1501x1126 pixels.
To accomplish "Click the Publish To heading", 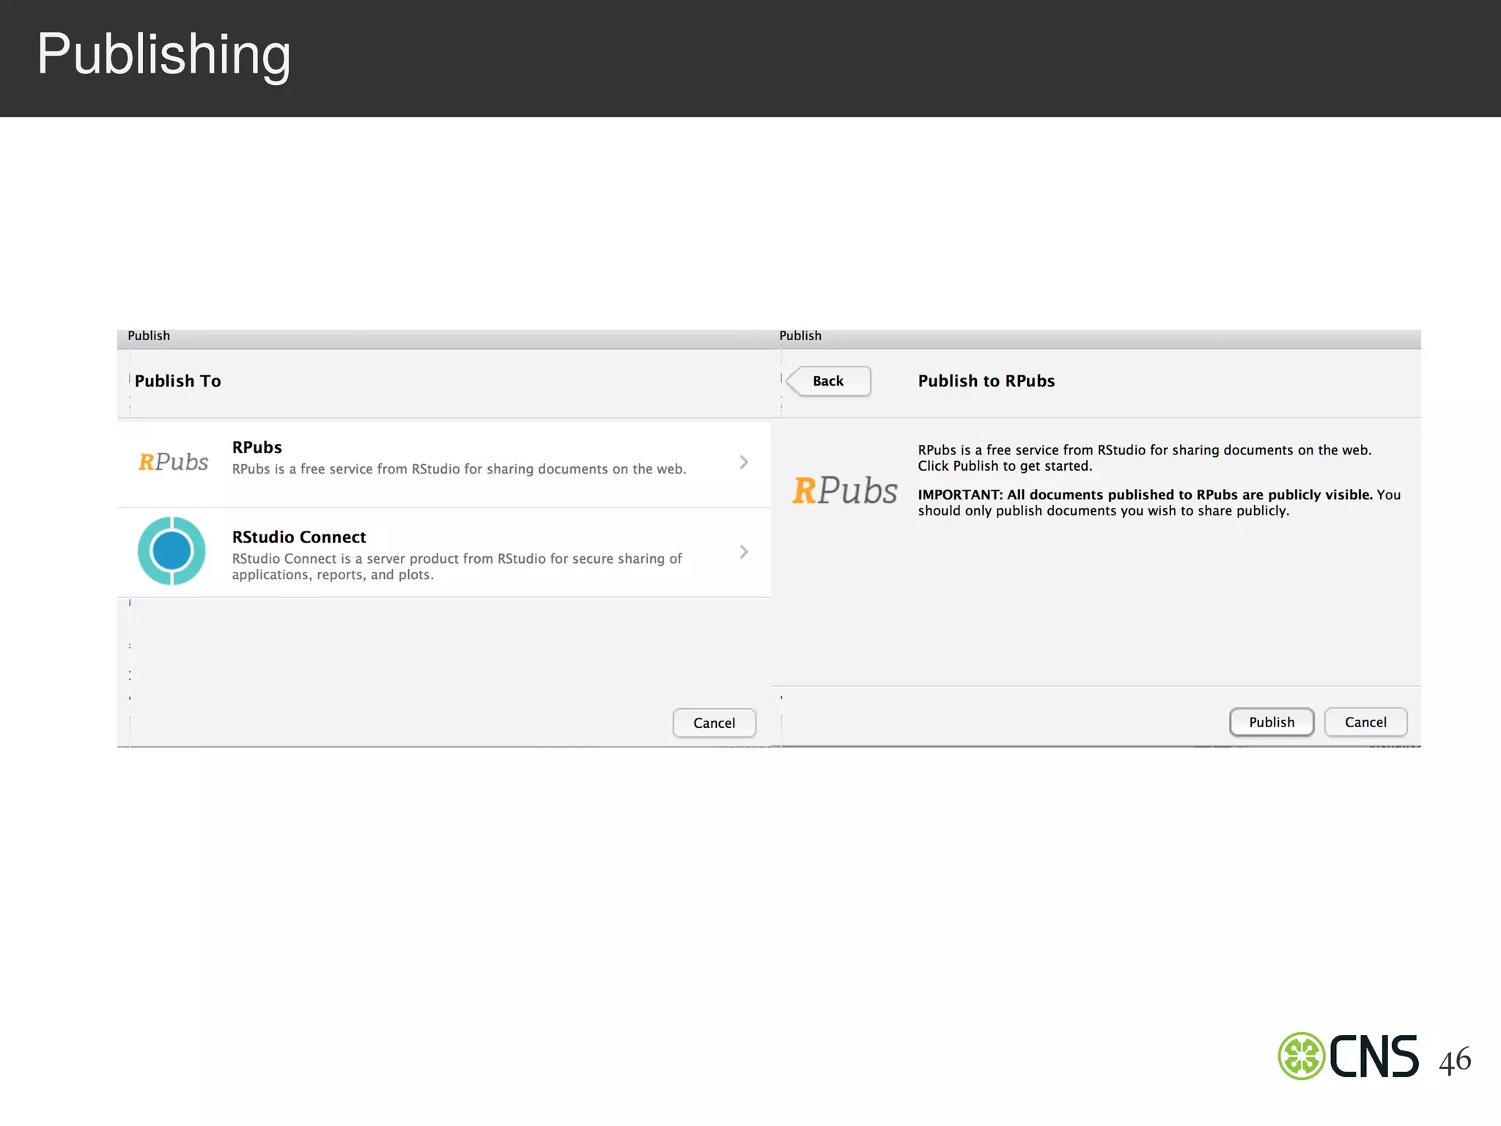I will pos(178,381).
